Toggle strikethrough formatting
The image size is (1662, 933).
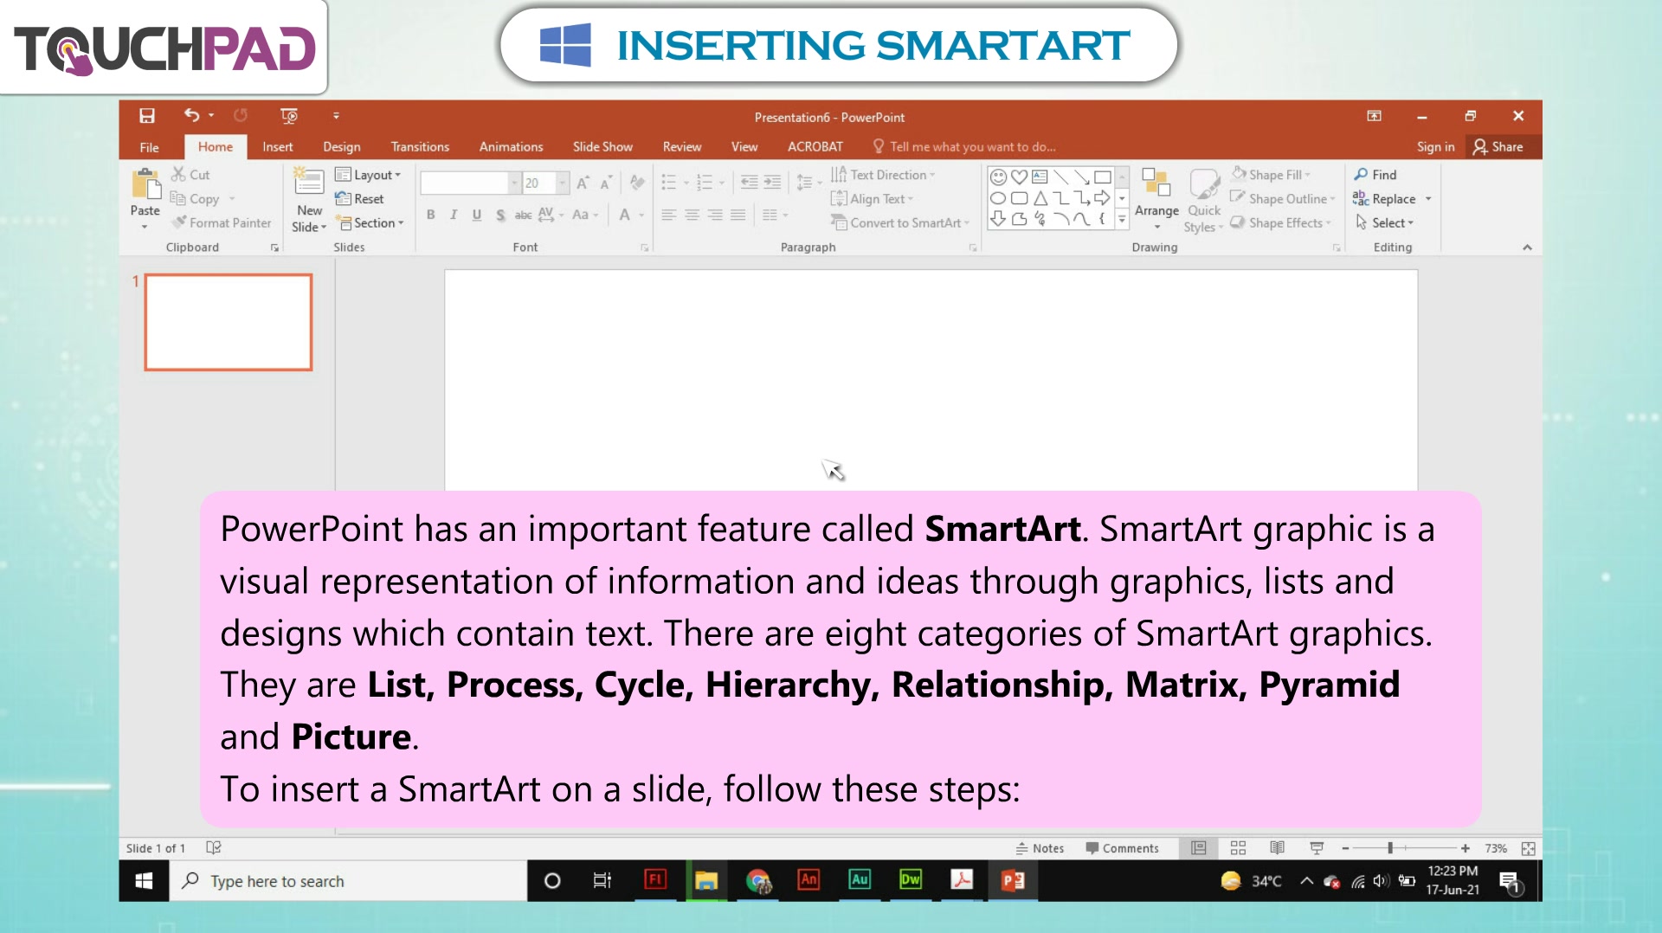pyautogui.click(x=523, y=215)
